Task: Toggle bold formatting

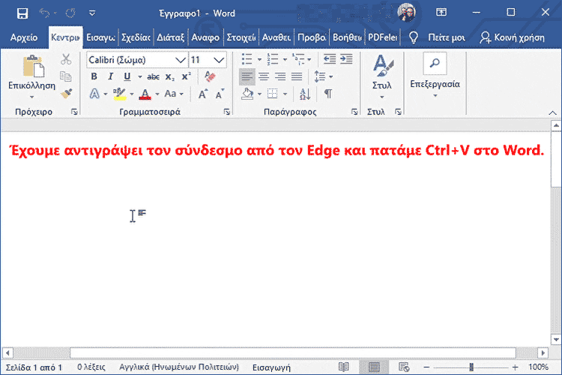Action: point(94,76)
